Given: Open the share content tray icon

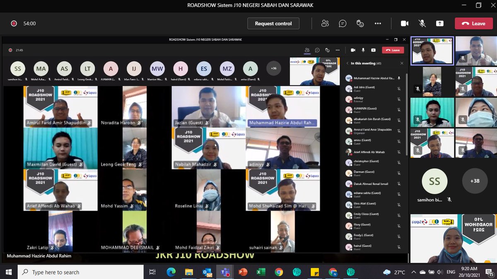Looking at the screenshot, I should [x=439, y=23].
